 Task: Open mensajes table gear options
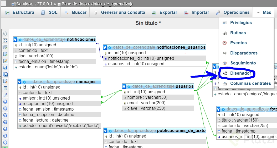pyautogui.click(x=24, y=82)
